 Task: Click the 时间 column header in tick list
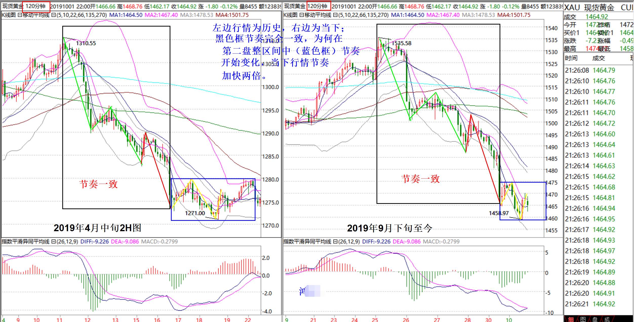click(x=571, y=58)
